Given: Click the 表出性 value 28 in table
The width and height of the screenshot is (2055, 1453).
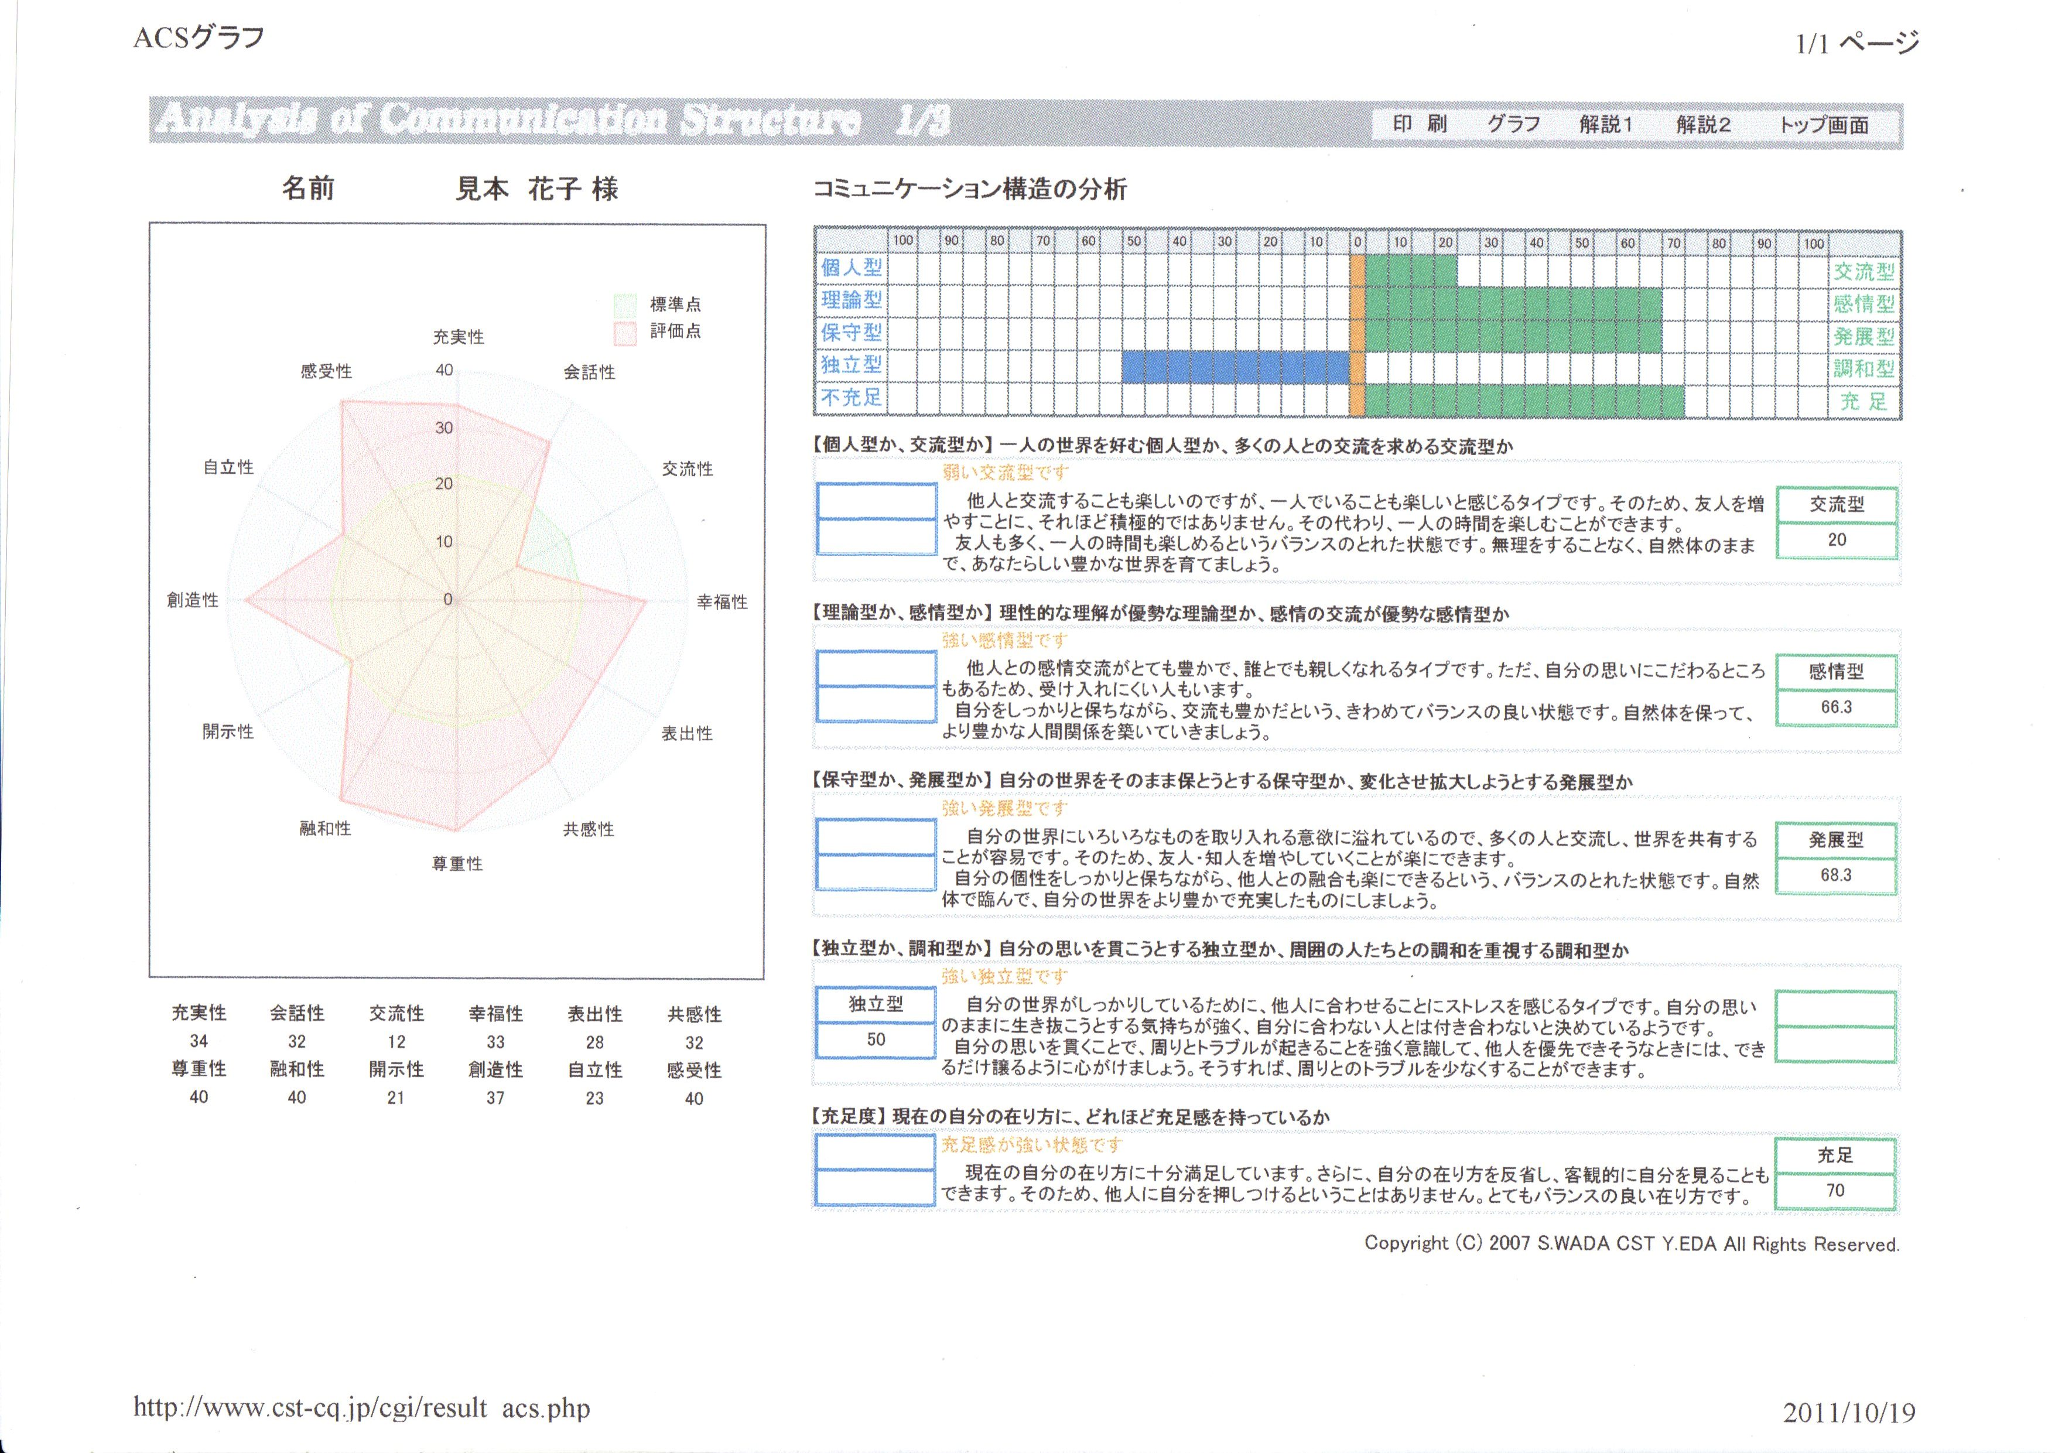Looking at the screenshot, I should pyautogui.click(x=595, y=1042).
